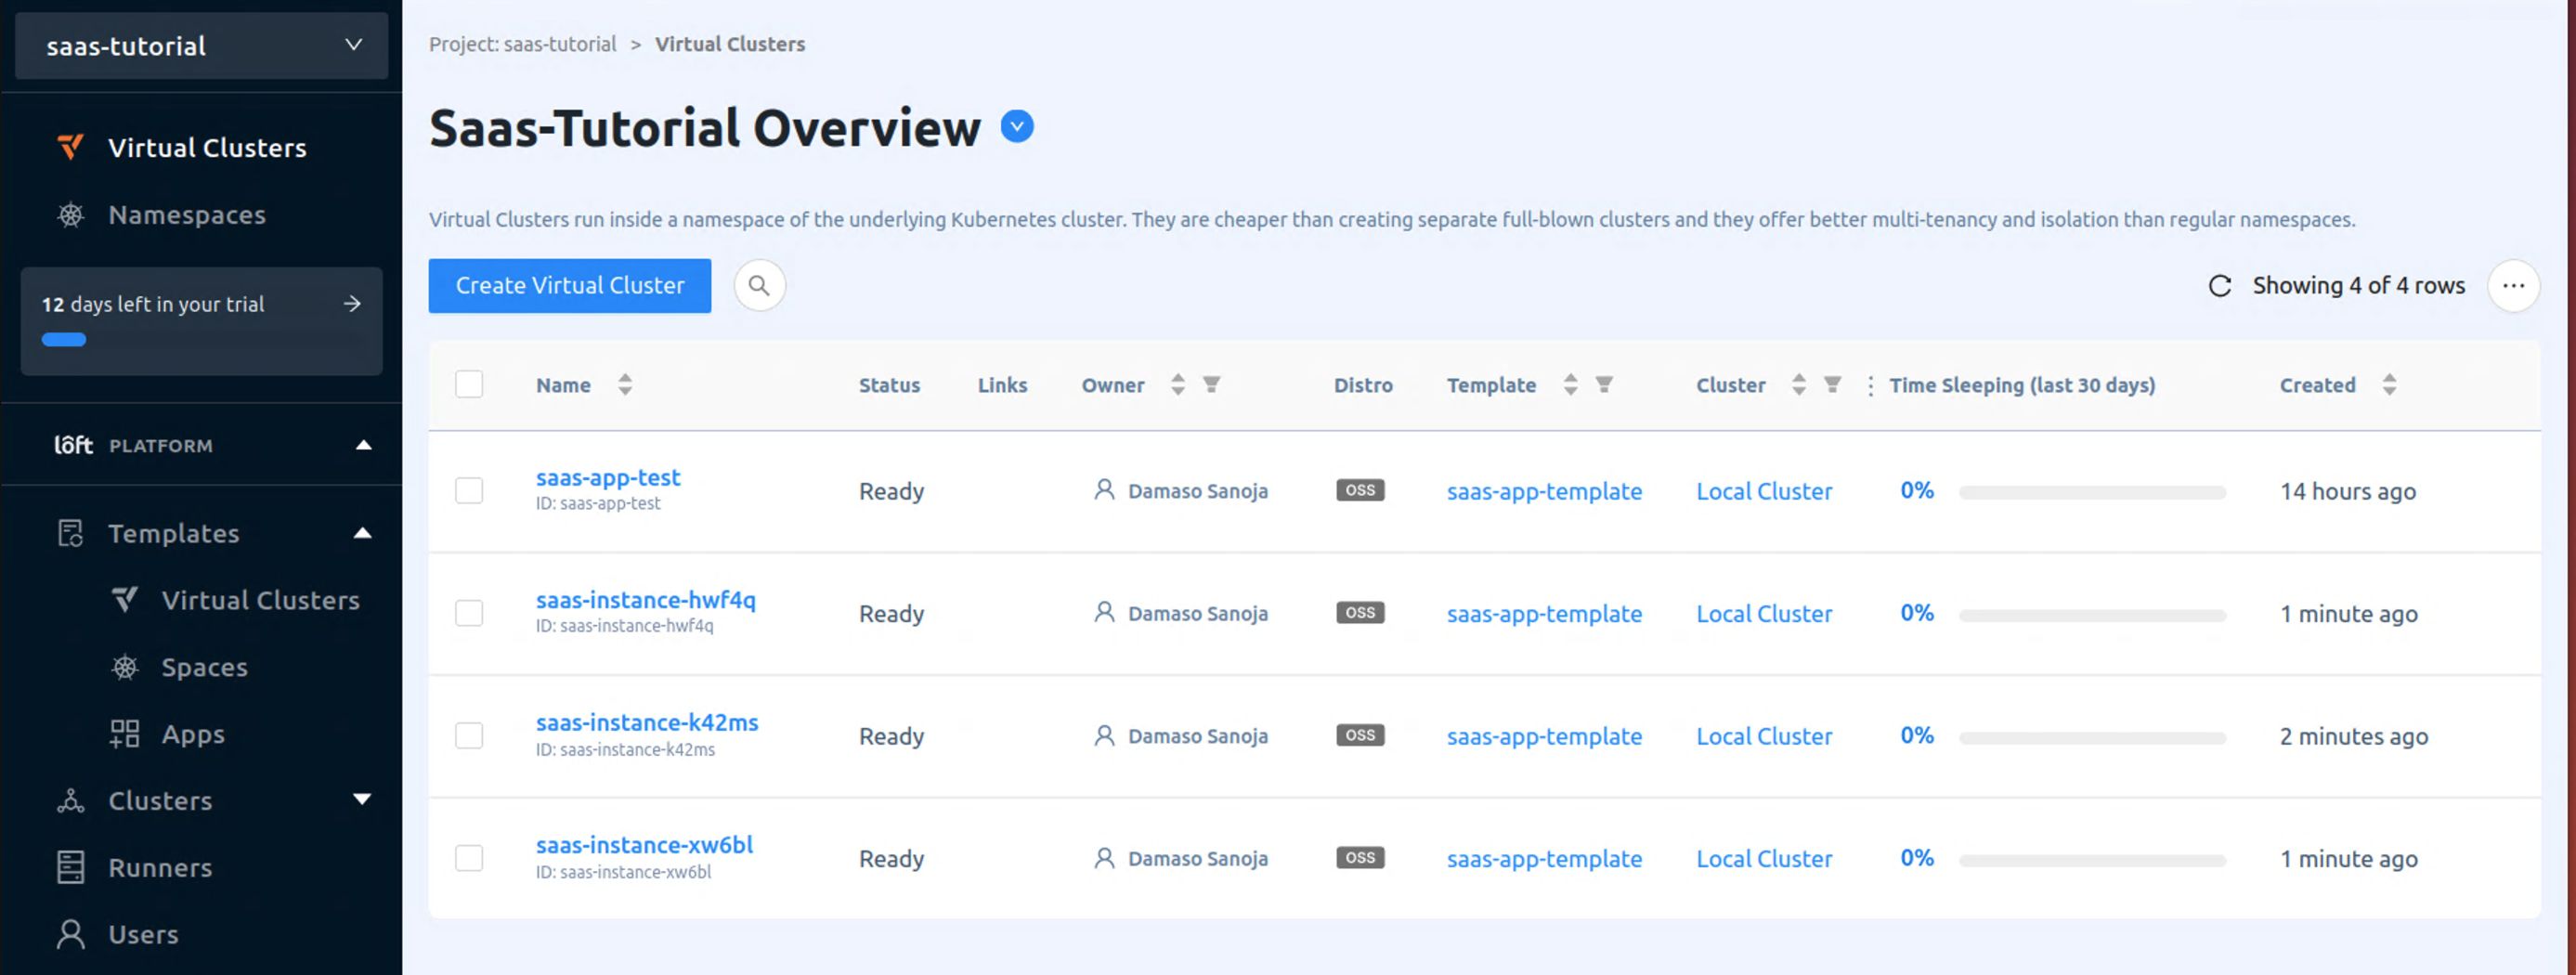
Task: Open the Runners section
Action: [160, 867]
